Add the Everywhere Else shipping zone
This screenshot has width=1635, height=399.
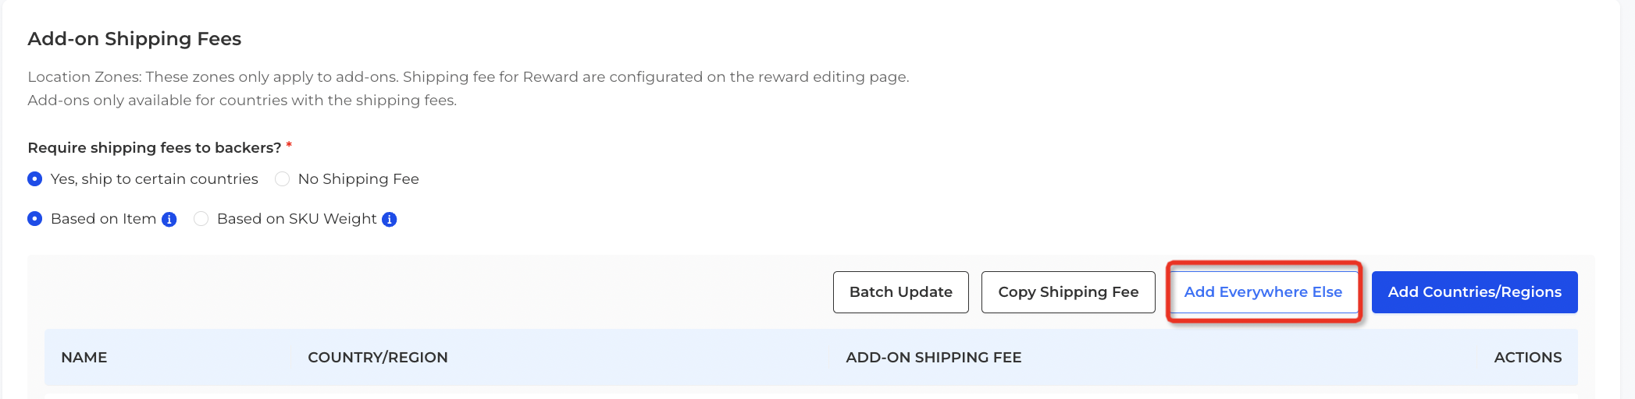tap(1263, 292)
